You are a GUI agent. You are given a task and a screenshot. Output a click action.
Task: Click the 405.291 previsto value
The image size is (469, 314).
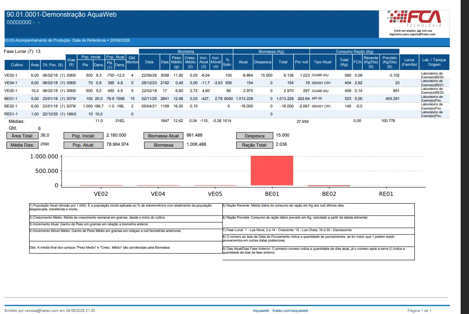(392, 98)
